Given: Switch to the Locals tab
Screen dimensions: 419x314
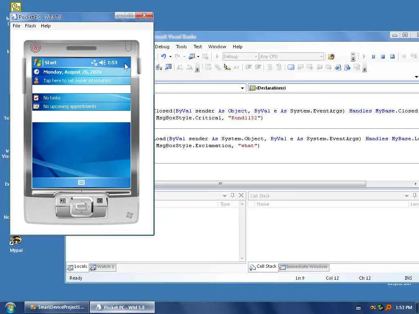Looking at the screenshot, I should [77, 267].
